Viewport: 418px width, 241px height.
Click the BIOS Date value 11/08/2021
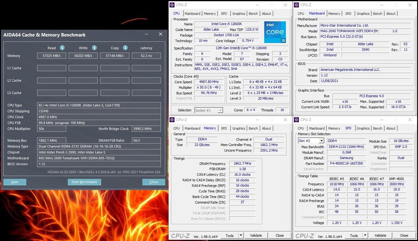(365, 81)
